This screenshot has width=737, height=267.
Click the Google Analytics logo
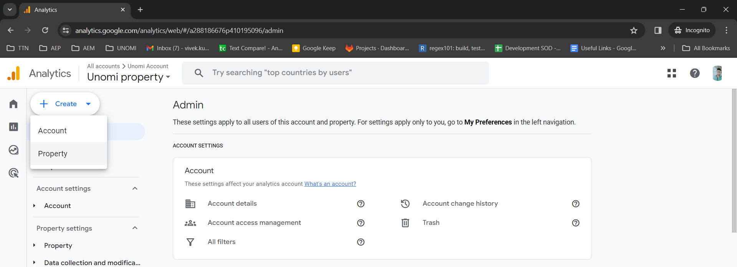[x=13, y=73]
